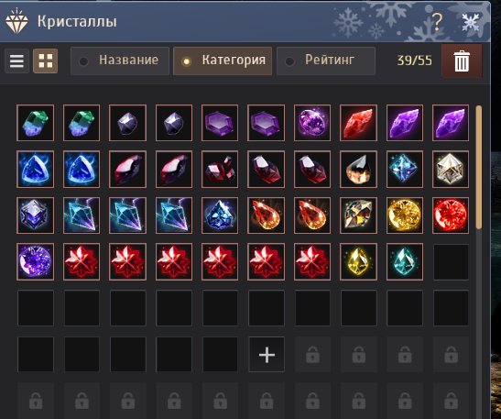Click first locked slot next to plus
The height and width of the screenshot is (419, 501).
[x=312, y=355]
